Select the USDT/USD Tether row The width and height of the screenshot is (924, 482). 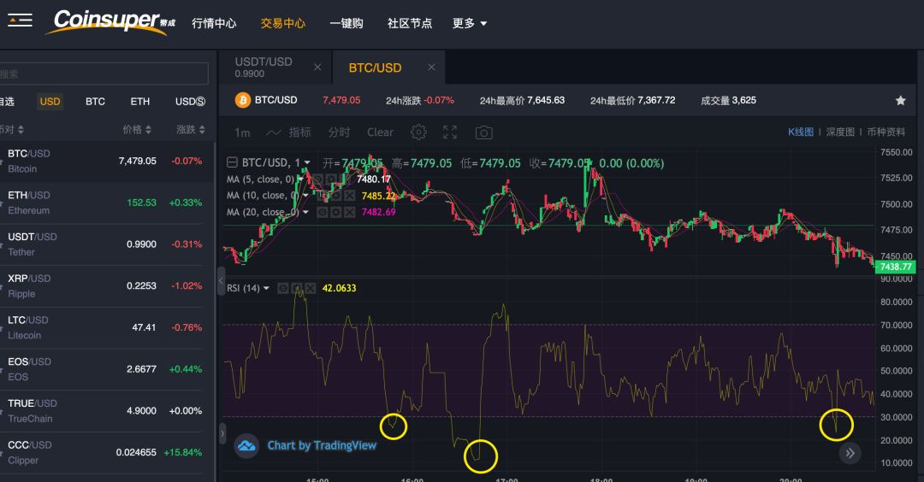click(106, 244)
